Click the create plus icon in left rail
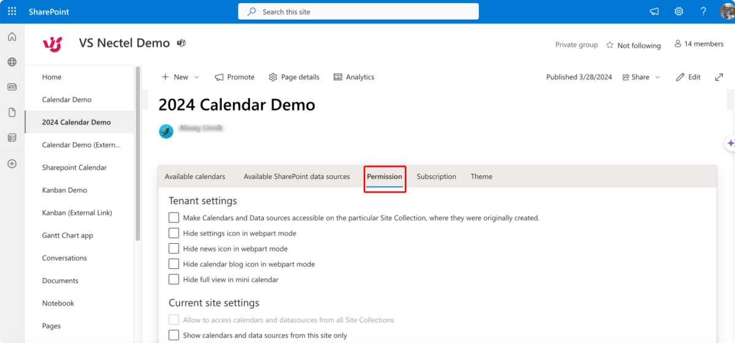The width and height of the screenshot is (735, 343). [x=12, y=164]
